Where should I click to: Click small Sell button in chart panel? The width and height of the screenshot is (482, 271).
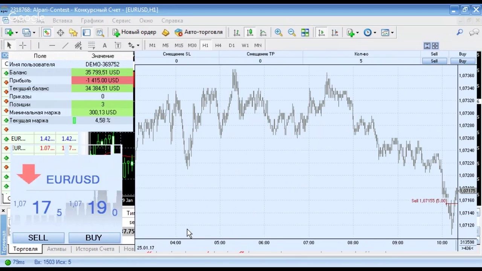(434, 61)
